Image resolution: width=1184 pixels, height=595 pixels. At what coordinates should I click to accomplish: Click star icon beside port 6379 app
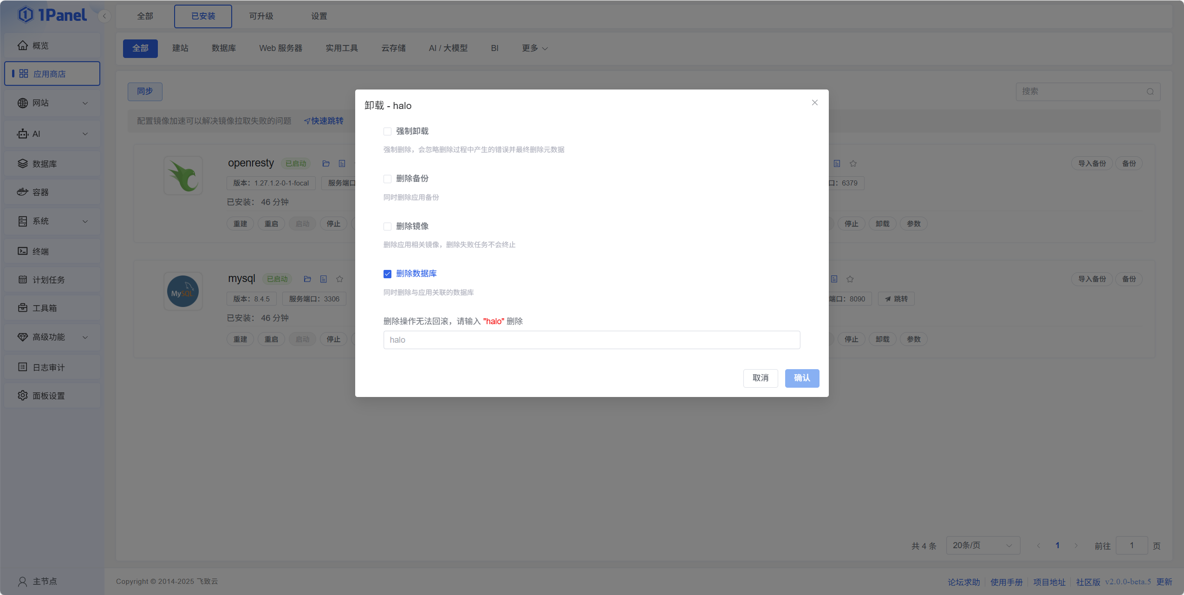[x=853, y=164]
